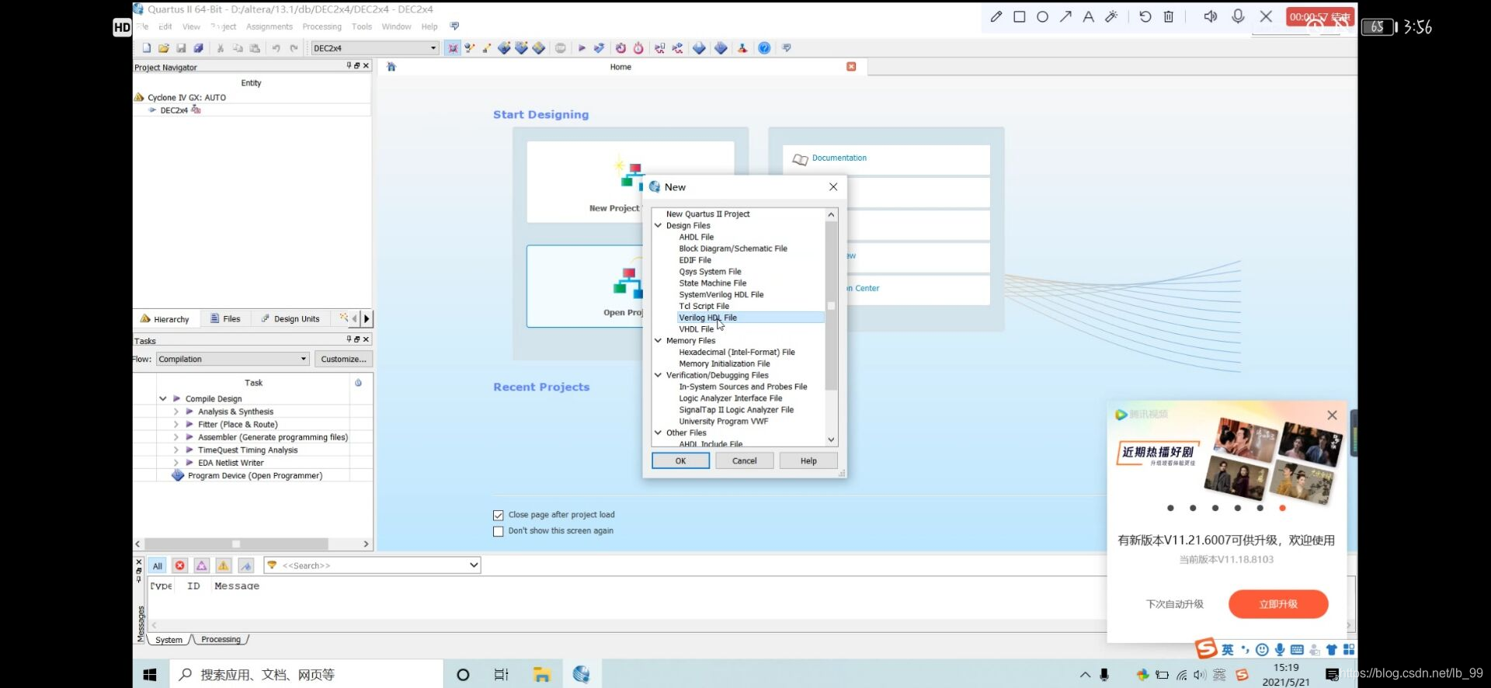Click the orange upgrade button in popup
This screenshot has height=688, width=1491.
point(1278,604)
